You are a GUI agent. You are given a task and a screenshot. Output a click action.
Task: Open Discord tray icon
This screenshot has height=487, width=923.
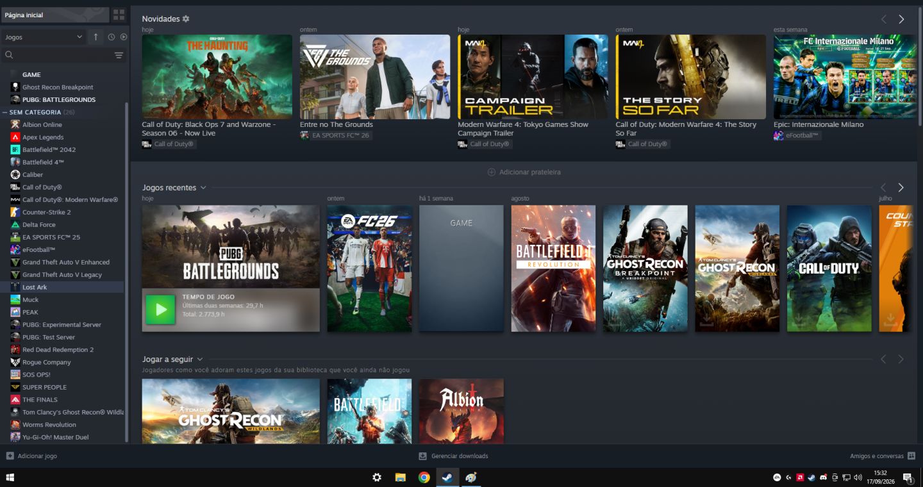(x=823, y=477)
